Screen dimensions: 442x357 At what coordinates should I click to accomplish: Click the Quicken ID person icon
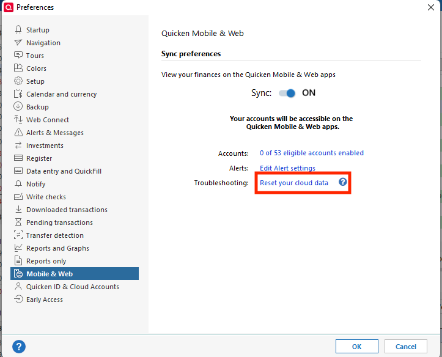pos(18,286)
